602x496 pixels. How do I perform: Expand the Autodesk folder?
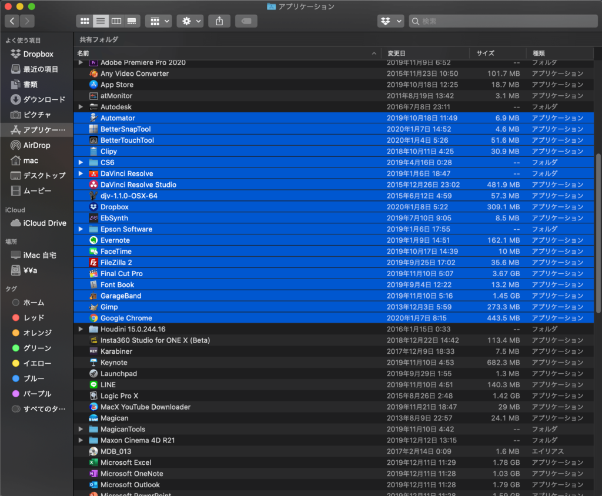point(81,107)
